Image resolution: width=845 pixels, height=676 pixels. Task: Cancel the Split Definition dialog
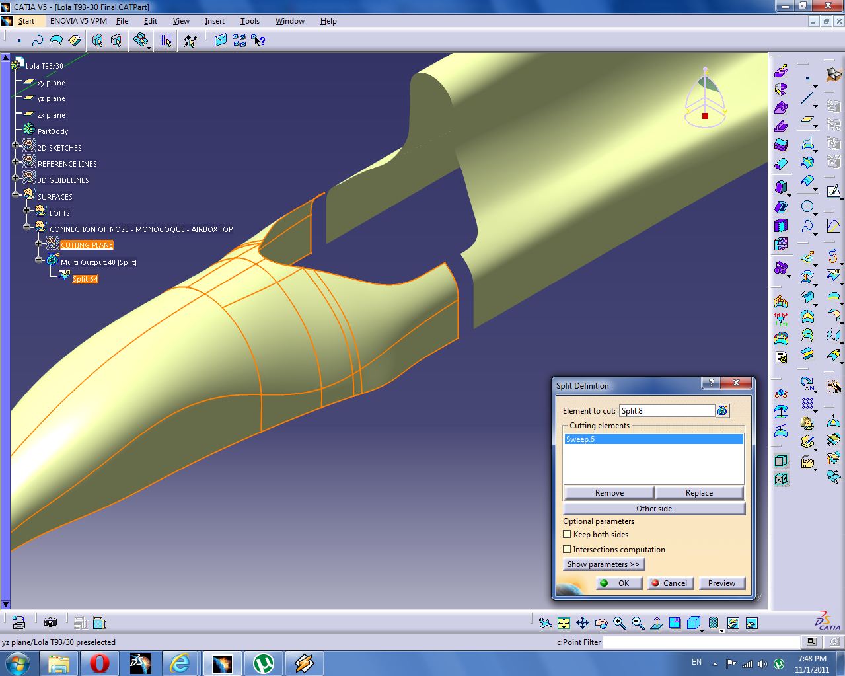(670, 583)
